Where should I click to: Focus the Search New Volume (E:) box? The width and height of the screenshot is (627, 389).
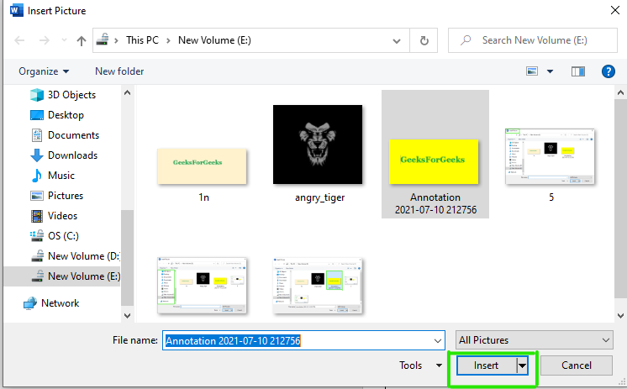pos(533,40)
